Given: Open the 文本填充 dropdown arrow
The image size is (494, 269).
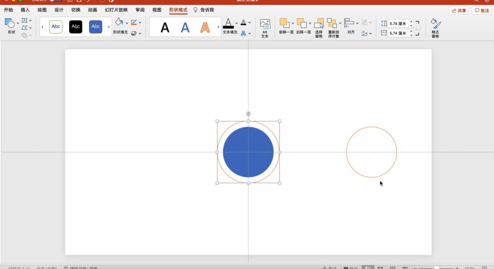Looking at the screenshot, I should (x=236, y=23).
